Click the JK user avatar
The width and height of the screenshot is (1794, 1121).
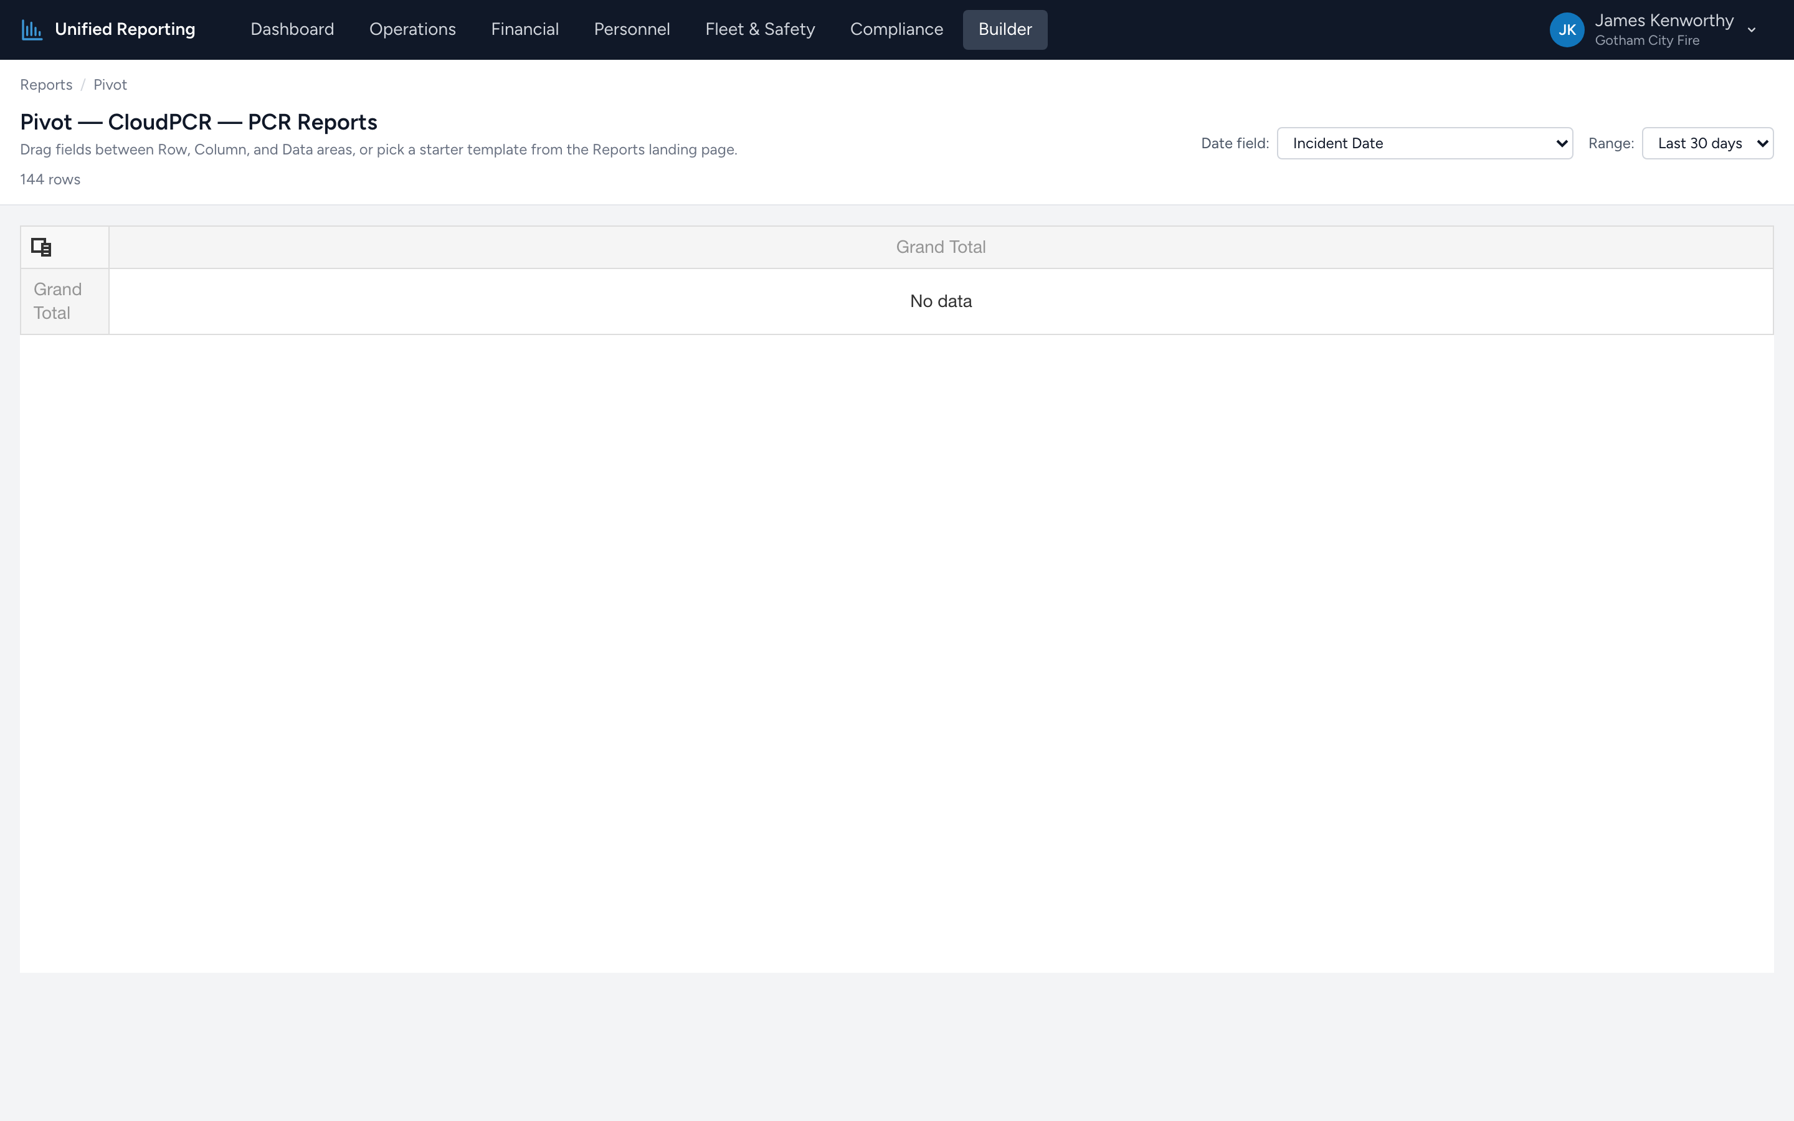tap(1567, 30)
